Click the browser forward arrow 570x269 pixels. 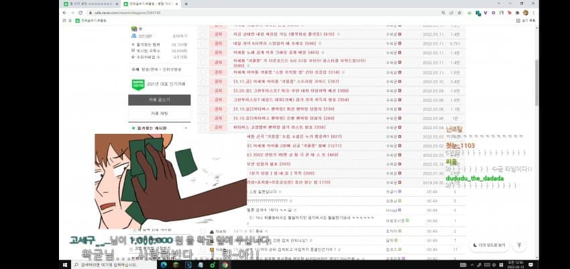[x=72, y=13]
